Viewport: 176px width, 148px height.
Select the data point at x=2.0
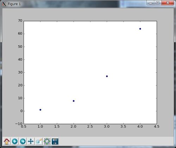pos(74,101)
